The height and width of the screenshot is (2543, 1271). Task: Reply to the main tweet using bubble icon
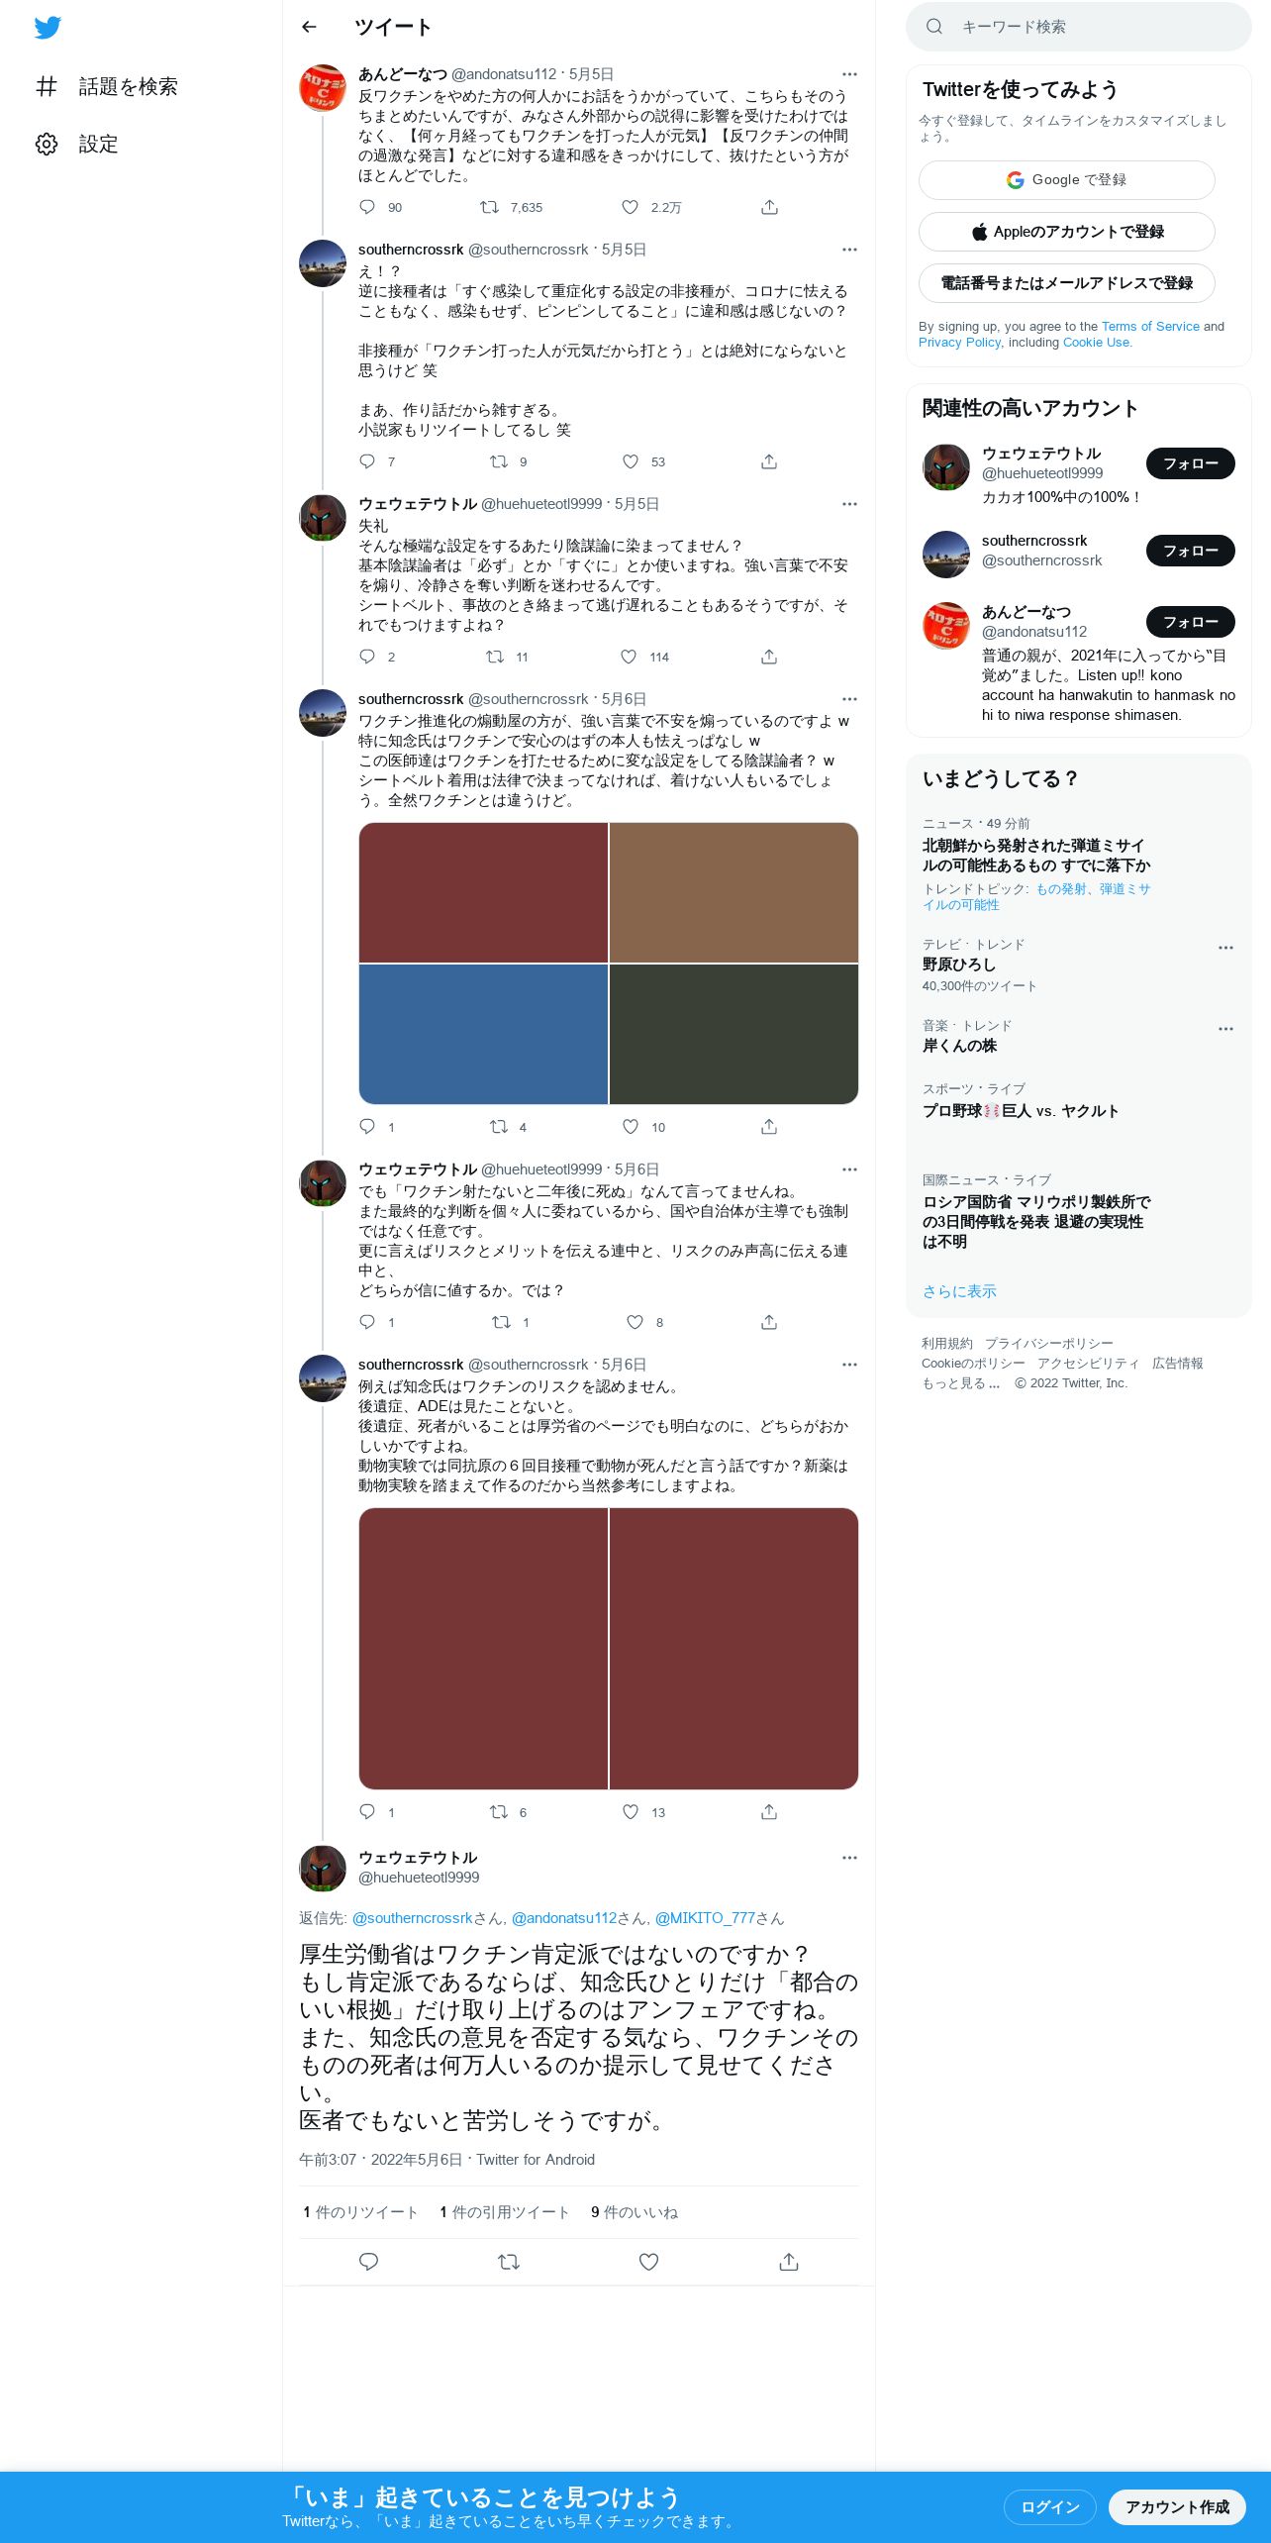coord(368,2262)
